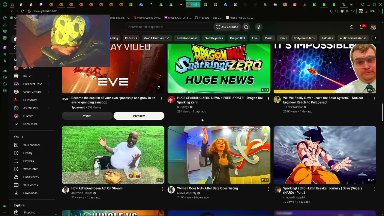Open the GX corner icon in sidebar
This screenshot has width=384, height=216.
click(x=5, y=206)
